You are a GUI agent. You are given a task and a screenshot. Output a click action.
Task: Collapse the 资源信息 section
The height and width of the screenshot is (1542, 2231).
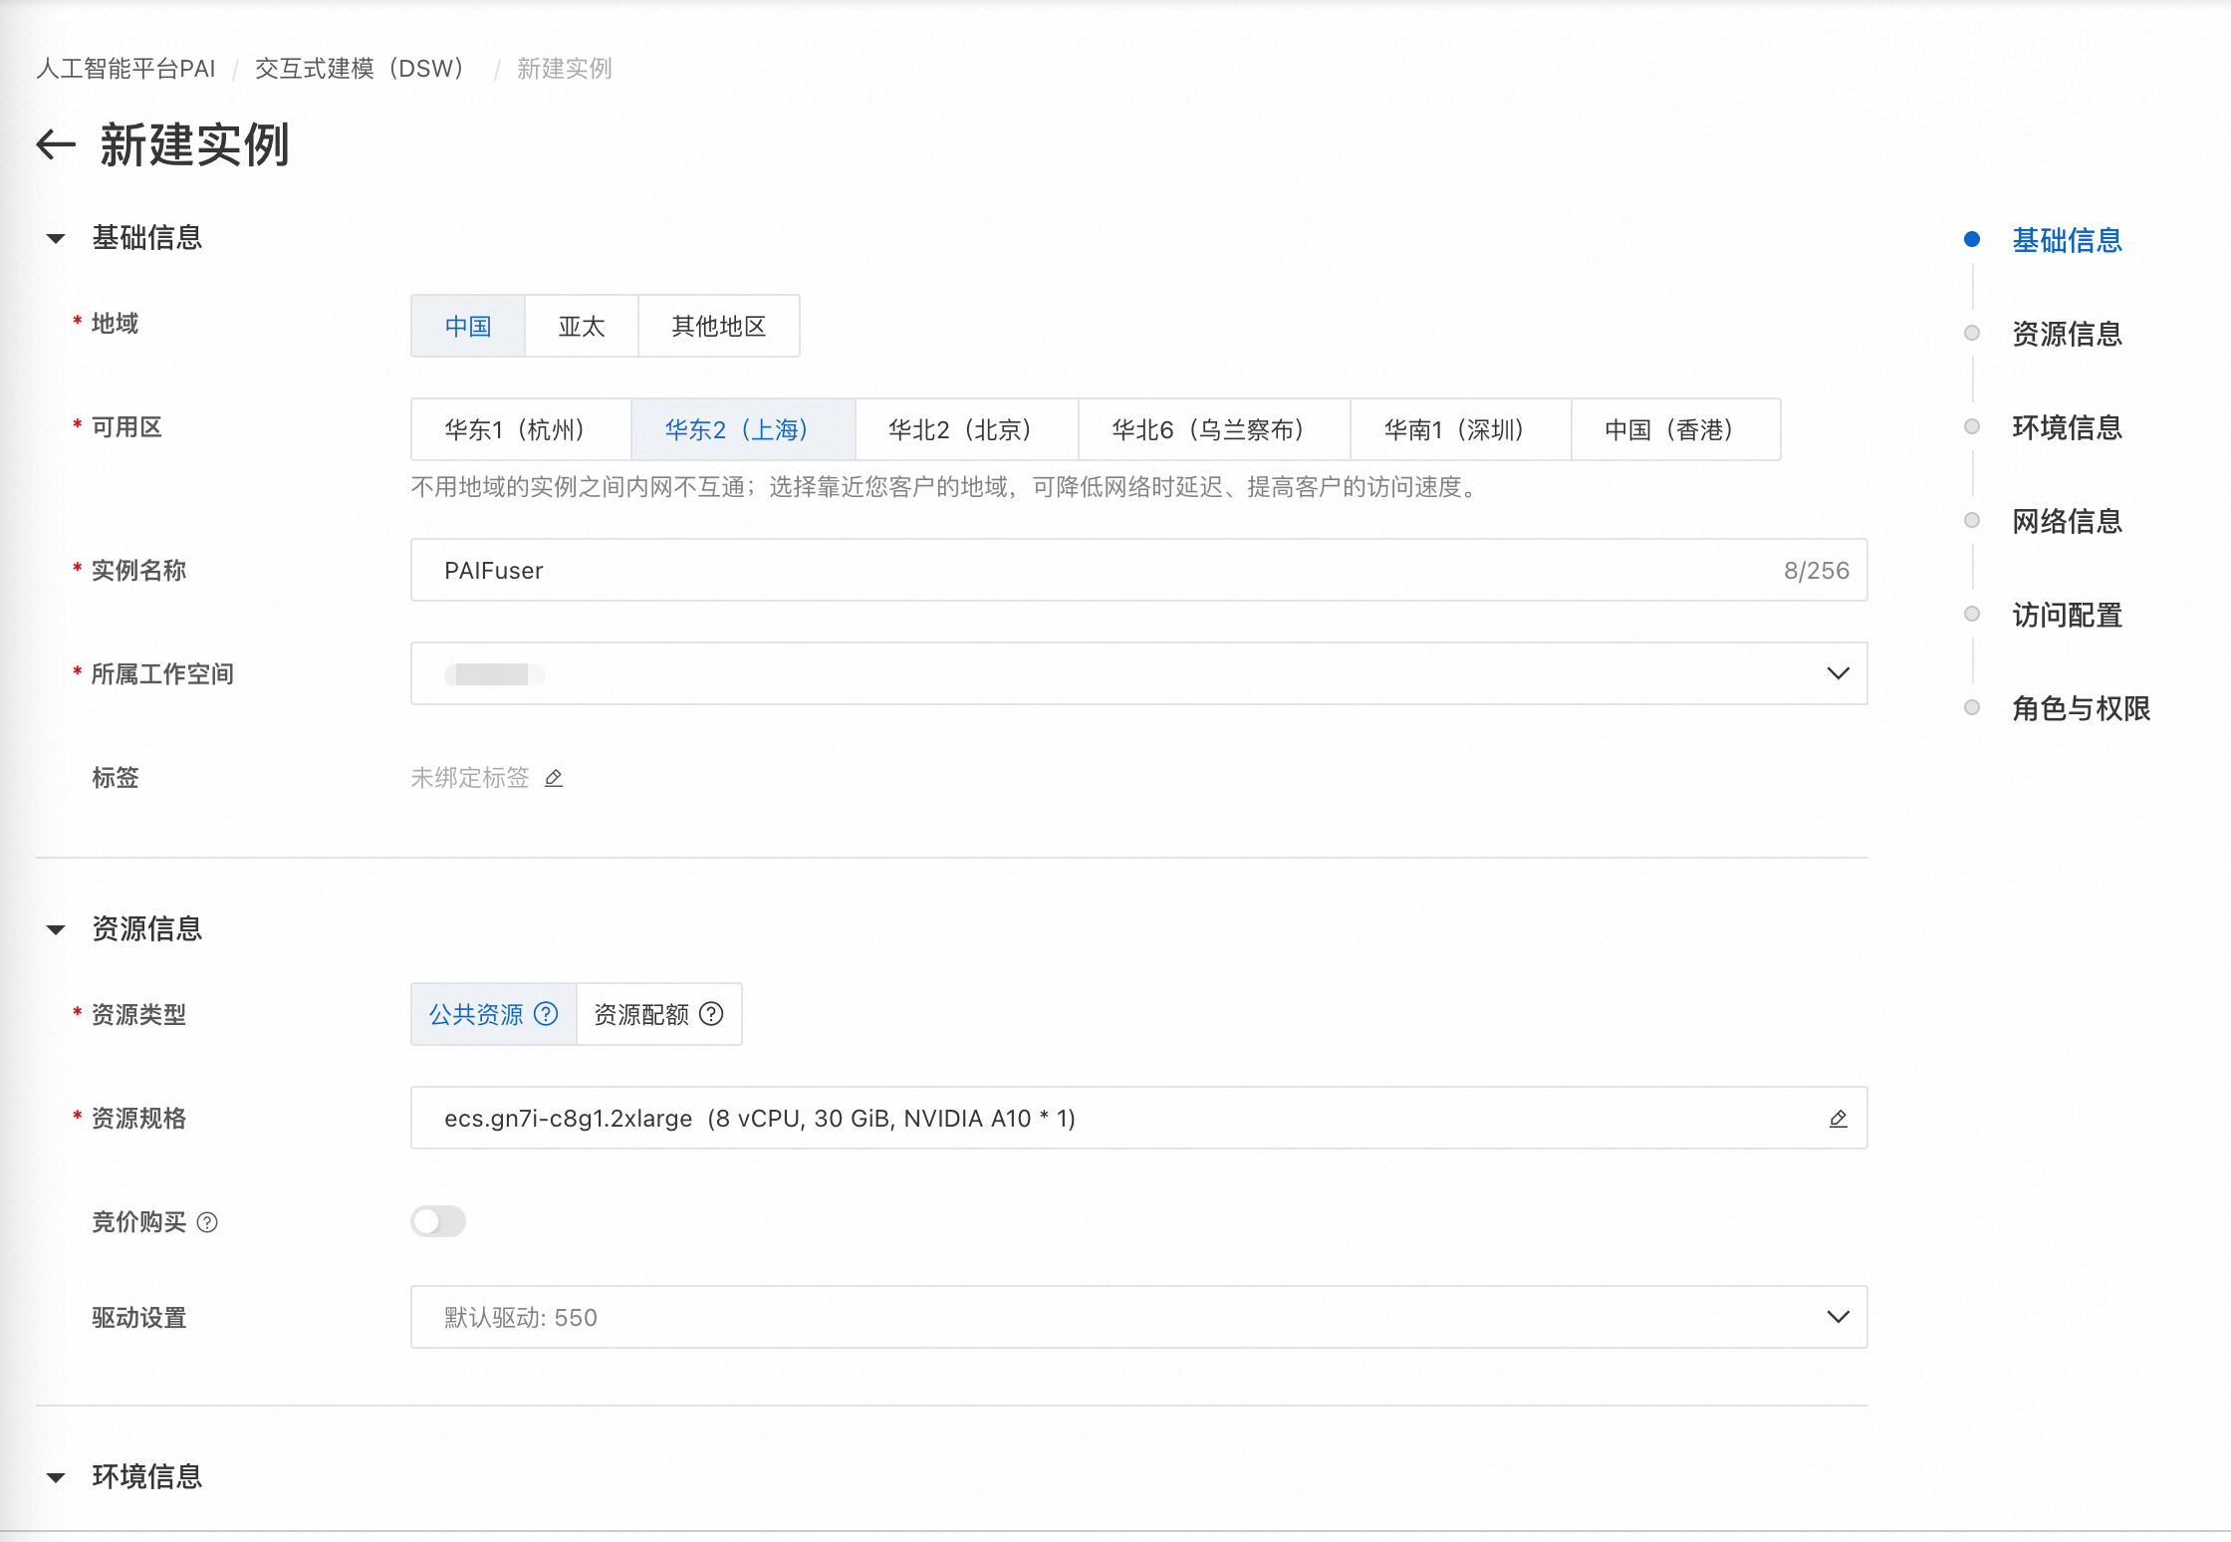(x=56, y=929)
